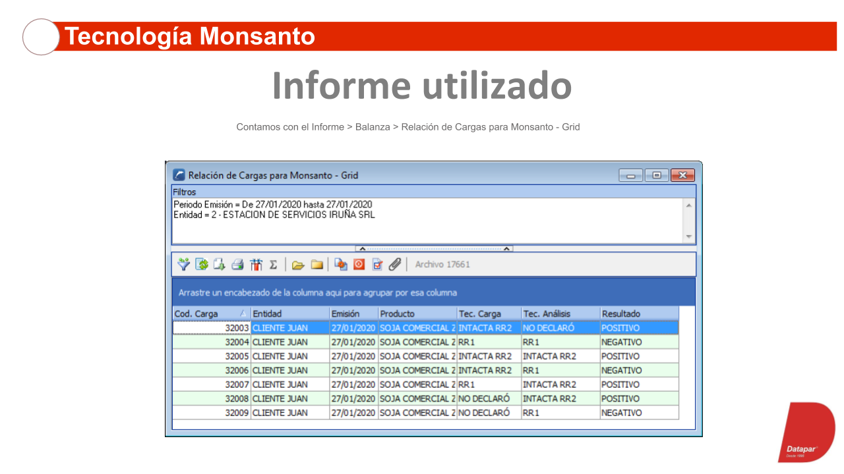
Task: Select the cell with Cod. Carga 32007
Action: (x=212, y=384)
